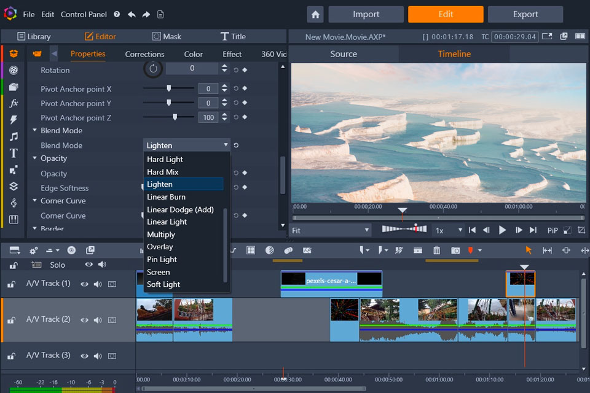
Task: Click the Import button
Action: pos(366,14)
